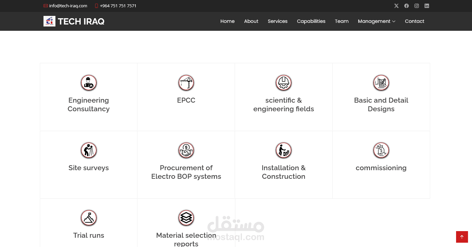Screen dimensions: 472x247
Task: Click the red phone icon
Action: point(97,6)
